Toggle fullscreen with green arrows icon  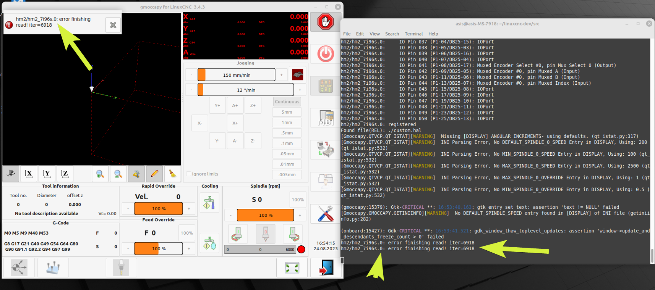click(292, 267)
